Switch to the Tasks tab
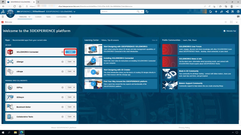 coord(48,17)
